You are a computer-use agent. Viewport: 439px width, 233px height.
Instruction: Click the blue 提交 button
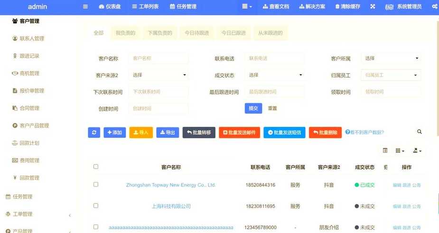pos(253,108)
